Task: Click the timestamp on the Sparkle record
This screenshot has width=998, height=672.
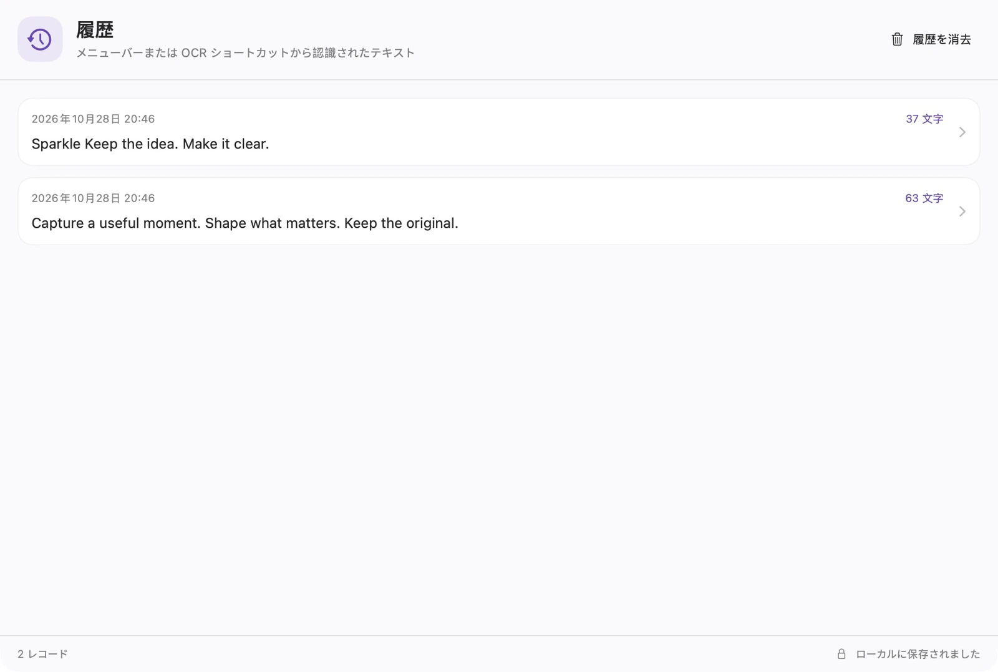Action: [x=93, y=119]
